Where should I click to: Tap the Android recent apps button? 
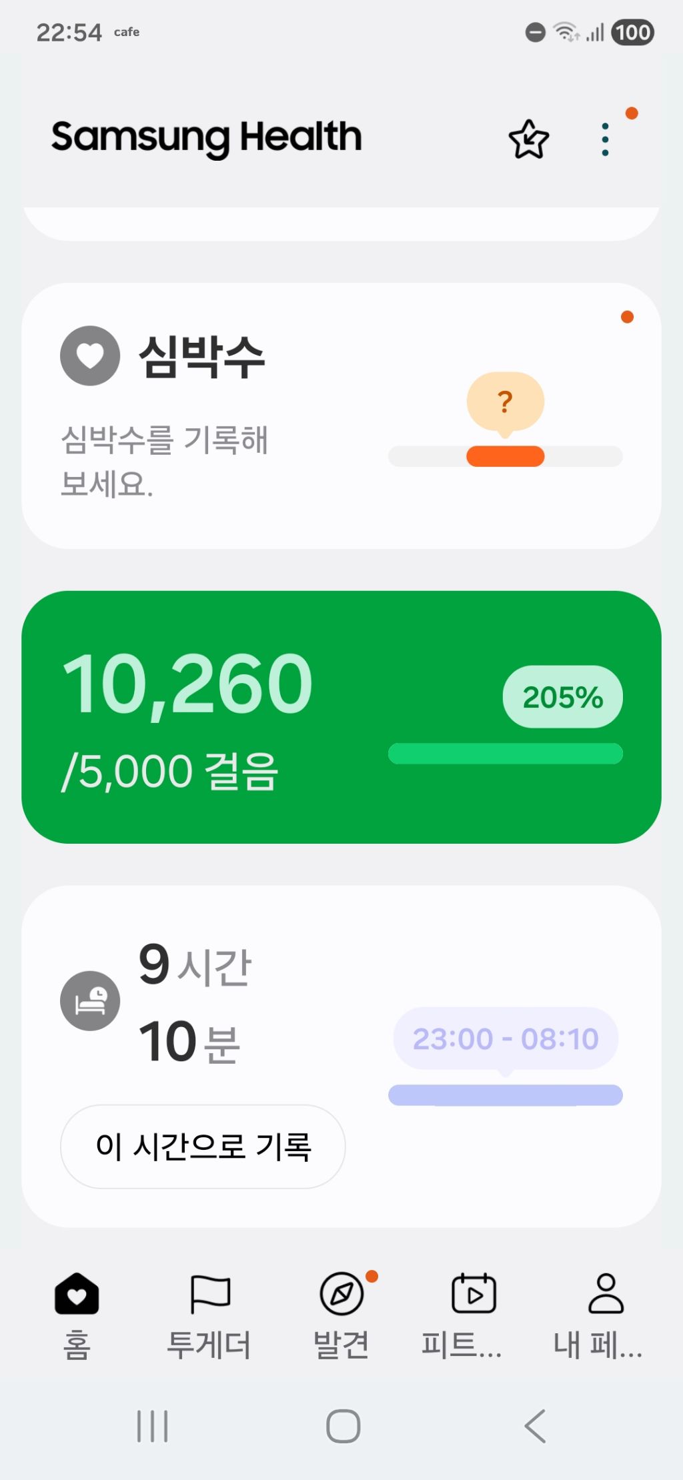(x=152, y=1426)
